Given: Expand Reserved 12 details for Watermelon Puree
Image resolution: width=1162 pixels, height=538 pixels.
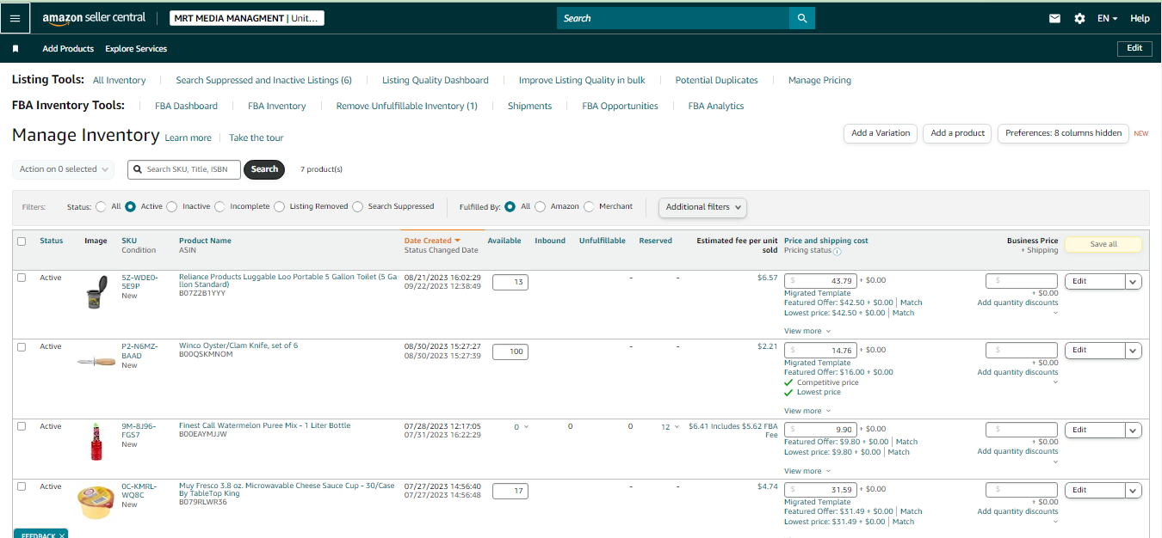Looking at the screenshot, I should [671, 427].
